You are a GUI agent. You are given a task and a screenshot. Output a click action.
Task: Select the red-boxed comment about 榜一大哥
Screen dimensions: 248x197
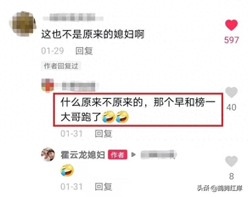138,110
